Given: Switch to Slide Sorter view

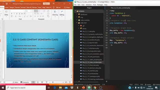Looking at the screenshot, I should (38, 82).
